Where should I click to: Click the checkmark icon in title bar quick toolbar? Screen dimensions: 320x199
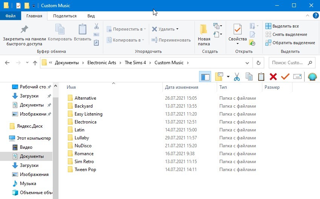click(x=18, y=6)
